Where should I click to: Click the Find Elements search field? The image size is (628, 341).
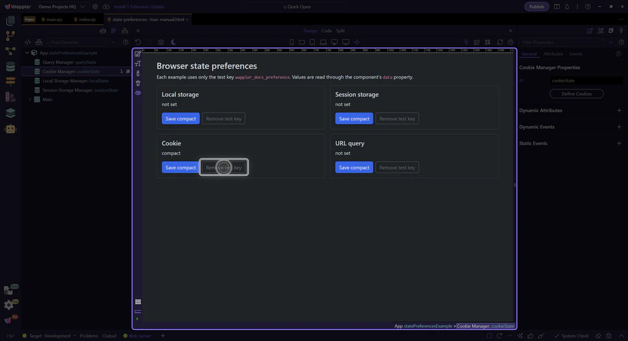click(x=77, y=42)
